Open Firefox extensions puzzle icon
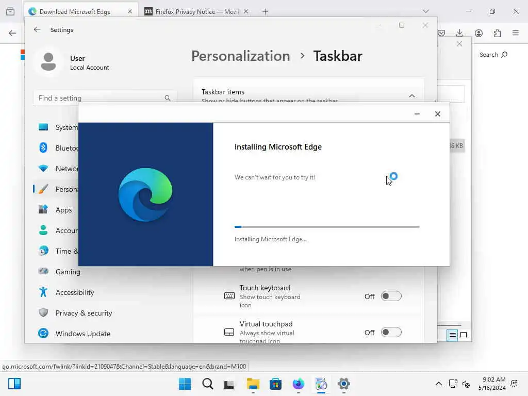The width and height of the screenshot is (528, 396). pos(497,33)
